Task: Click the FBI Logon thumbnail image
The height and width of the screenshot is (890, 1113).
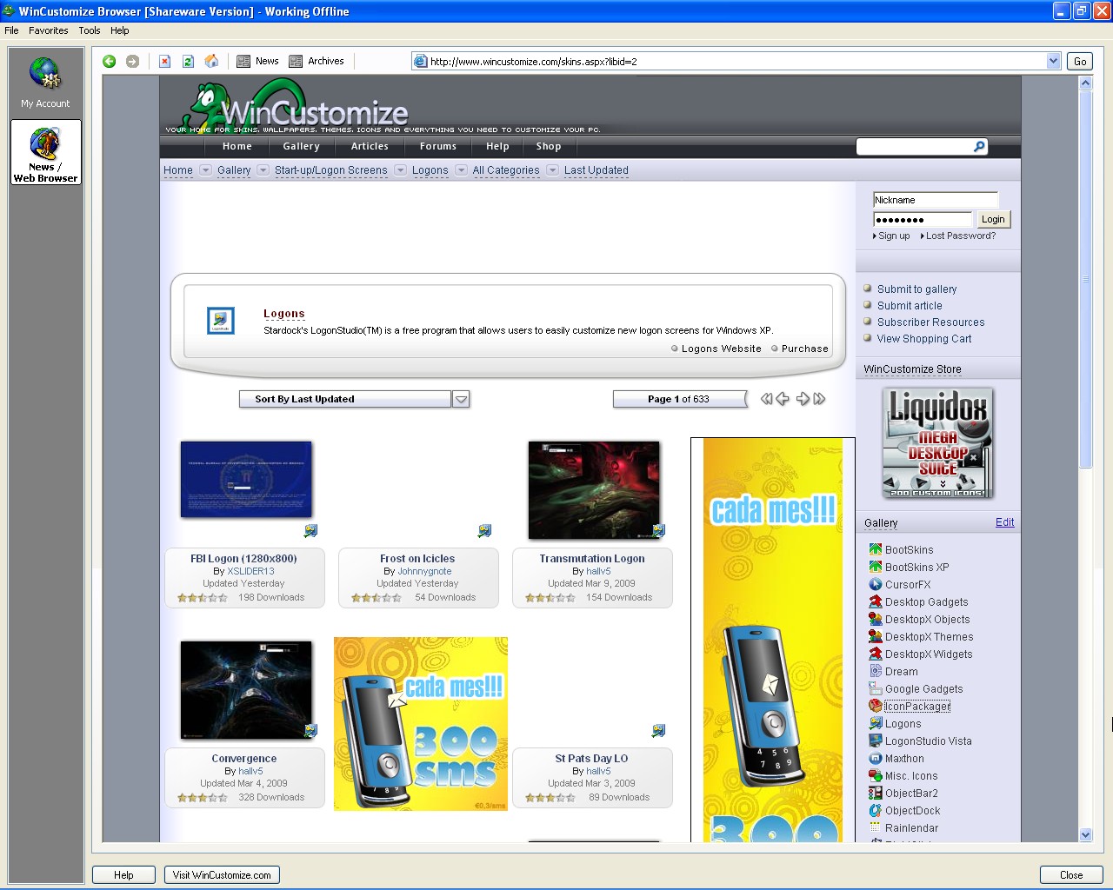Action: coord(246,480)
